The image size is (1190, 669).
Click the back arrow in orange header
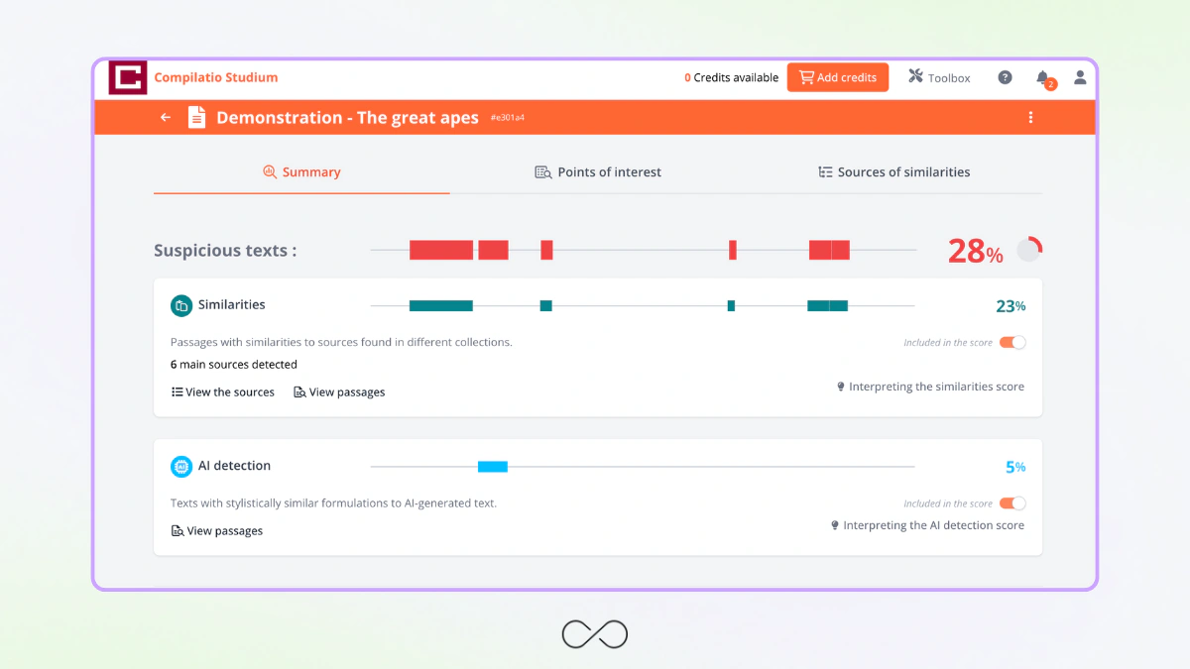coord(166,117)
